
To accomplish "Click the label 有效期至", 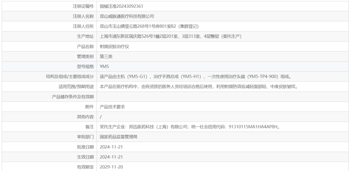I will tap(85, 167).
